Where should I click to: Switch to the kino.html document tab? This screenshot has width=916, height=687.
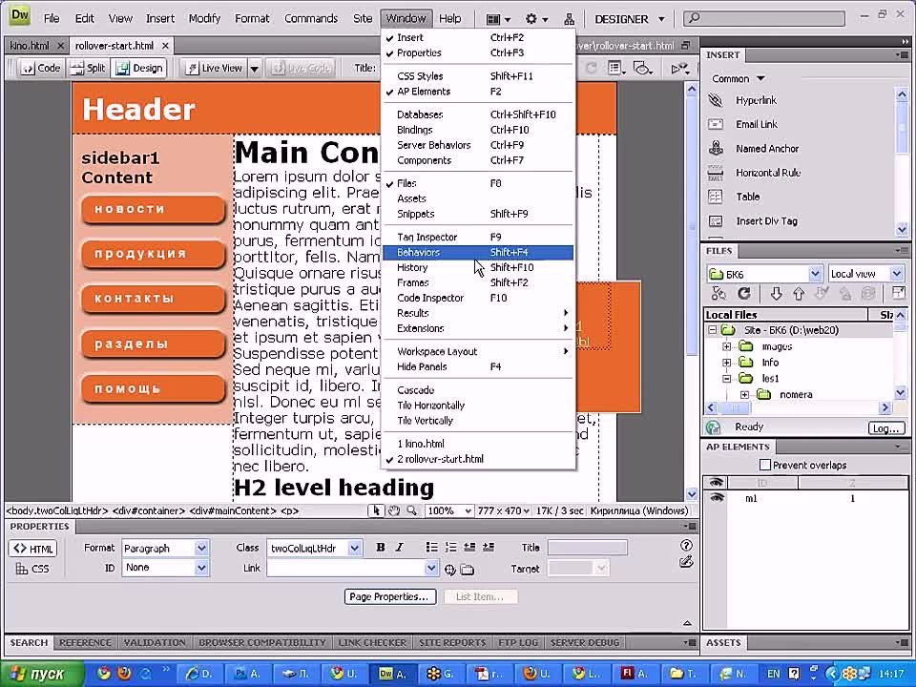point(29,45)
